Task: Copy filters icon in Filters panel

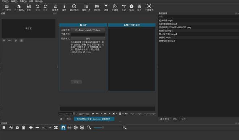Action: pos(16,41)
